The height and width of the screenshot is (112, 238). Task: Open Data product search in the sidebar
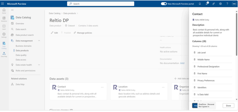click(x=25, y=35)
